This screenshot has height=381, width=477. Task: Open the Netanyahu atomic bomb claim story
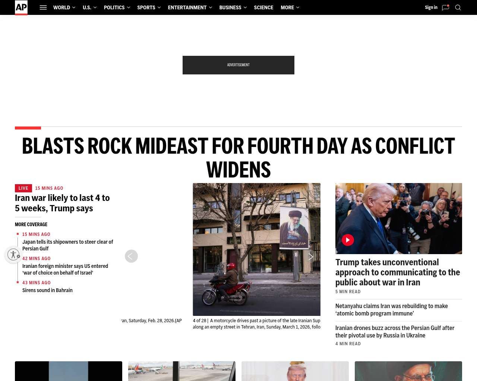(392, 310)
